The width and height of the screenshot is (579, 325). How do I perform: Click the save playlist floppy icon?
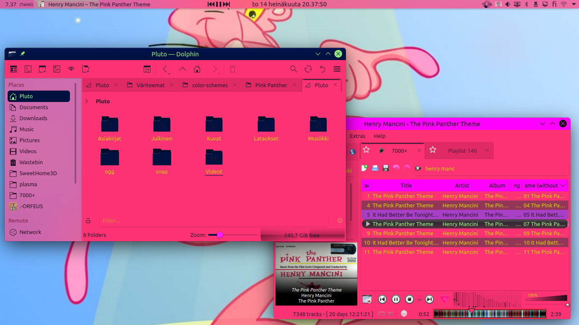[x=386, y=168]
